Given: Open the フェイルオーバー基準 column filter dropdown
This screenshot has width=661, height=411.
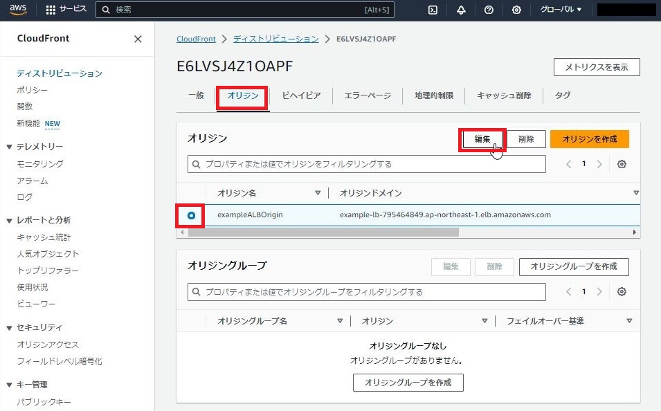Looking at the screenshot, I should (628, 320).
